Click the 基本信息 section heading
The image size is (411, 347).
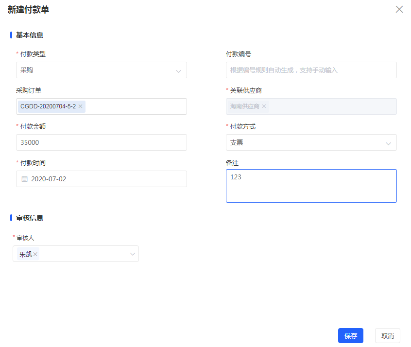point(29,35)
